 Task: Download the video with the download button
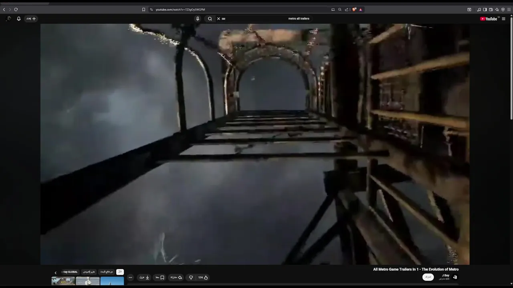click(x=144, y=277)
